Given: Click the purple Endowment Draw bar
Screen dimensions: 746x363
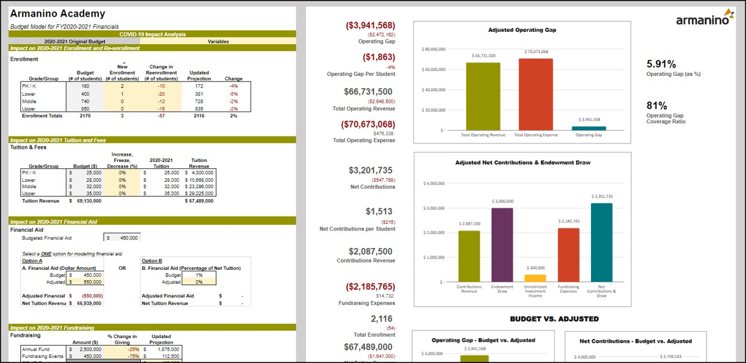Looking at the screenshot, I should (x=502, y=244).
